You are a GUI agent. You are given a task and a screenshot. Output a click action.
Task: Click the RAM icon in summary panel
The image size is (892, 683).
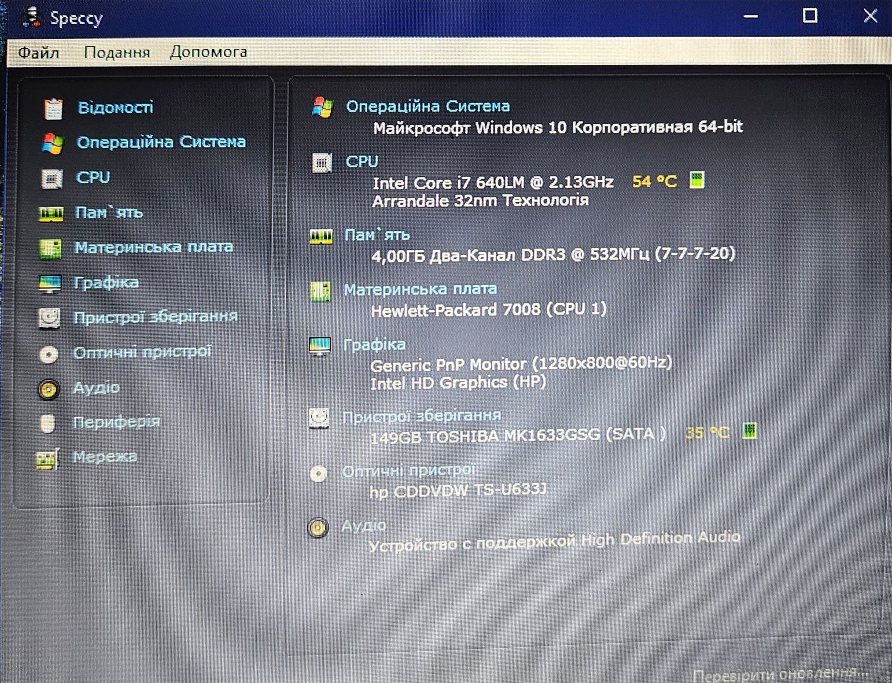coord(321,236)
